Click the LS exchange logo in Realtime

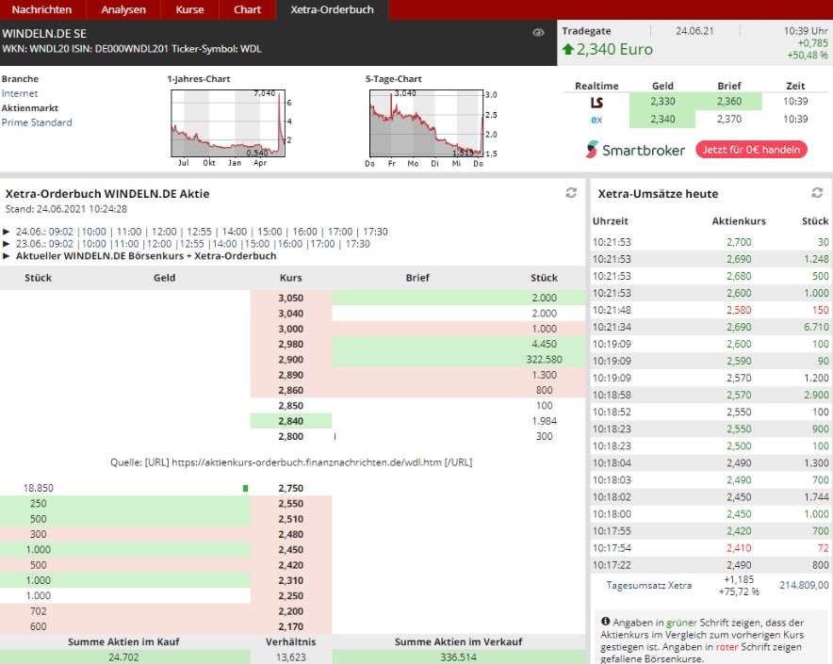click(596, 102)
